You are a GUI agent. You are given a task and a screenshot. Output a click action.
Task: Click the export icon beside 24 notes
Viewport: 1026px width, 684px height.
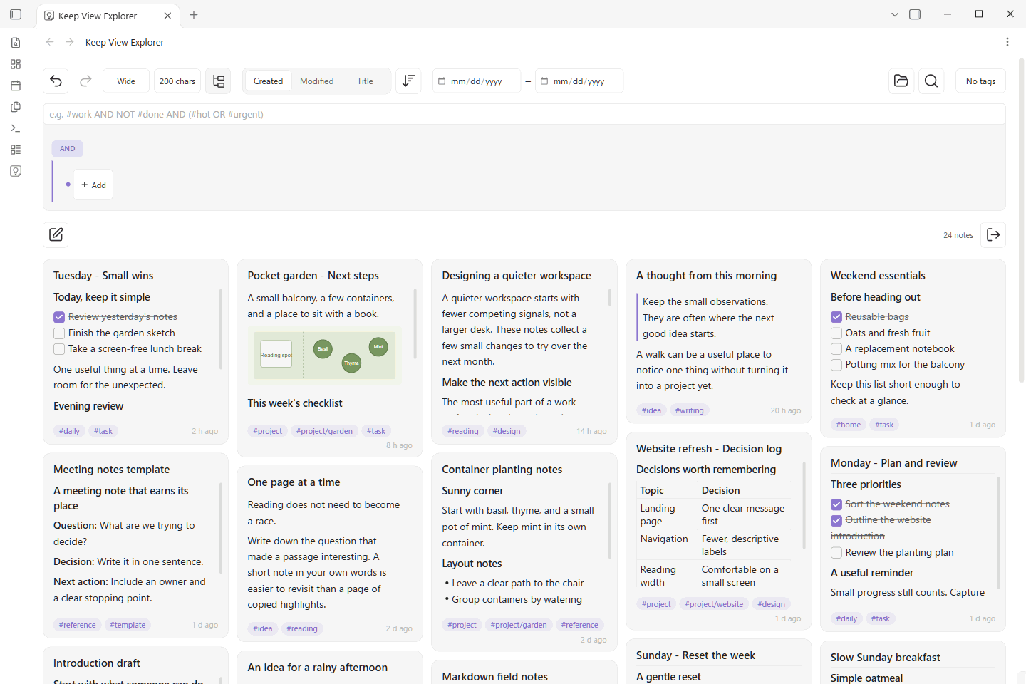tap(993, 234)
